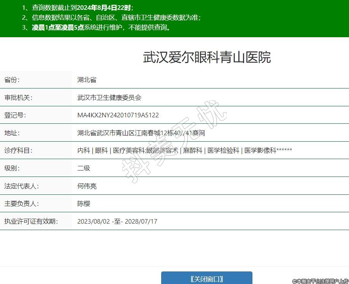Click the 主要负责人 field label

21,204
